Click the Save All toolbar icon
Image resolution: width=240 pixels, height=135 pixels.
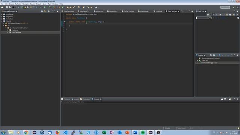(x=10, y=7)
